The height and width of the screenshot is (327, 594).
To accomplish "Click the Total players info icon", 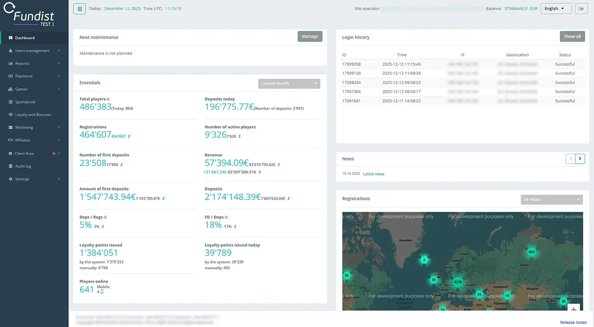I will tap(108, 99).
